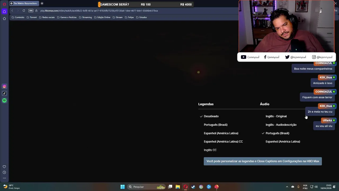Open the weather widget showing 28°C
339x191 pixels.
(11, 187)
